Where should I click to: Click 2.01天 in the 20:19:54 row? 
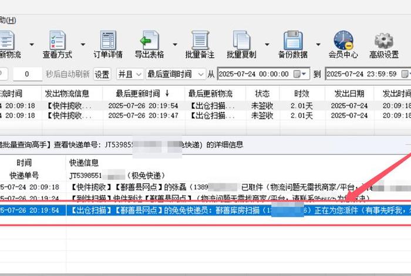[302, 106]
